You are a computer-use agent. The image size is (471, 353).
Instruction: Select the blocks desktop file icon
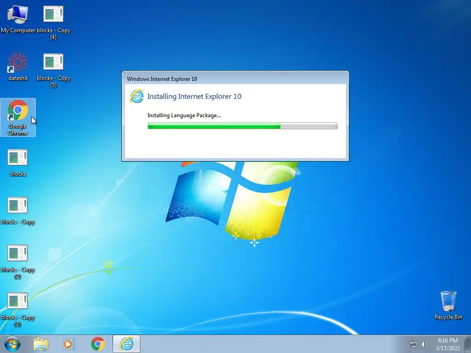pyautogui.click(x=18, y=162)
